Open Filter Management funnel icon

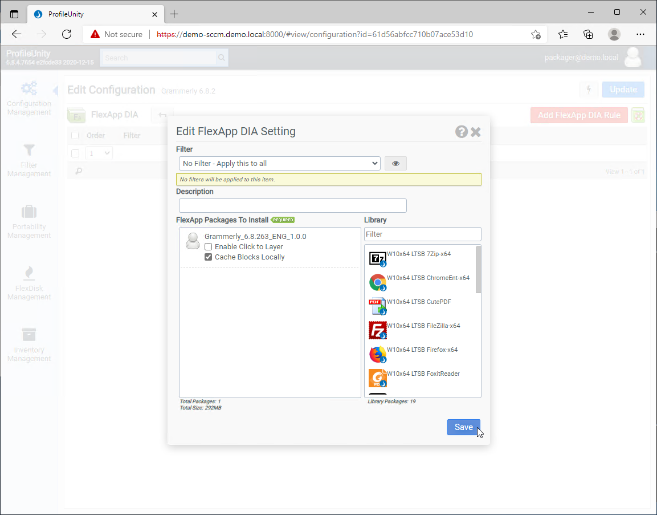click(29, 150)
